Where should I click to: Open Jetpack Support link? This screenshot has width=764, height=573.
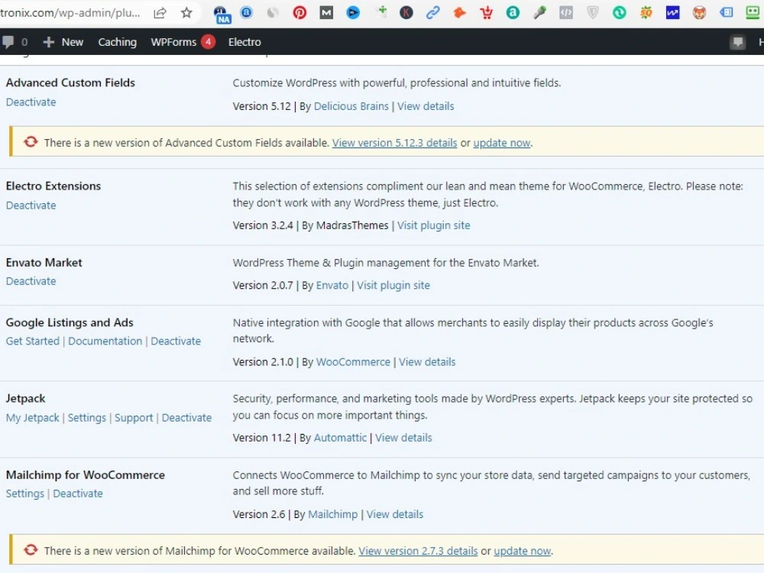(134, 418)
